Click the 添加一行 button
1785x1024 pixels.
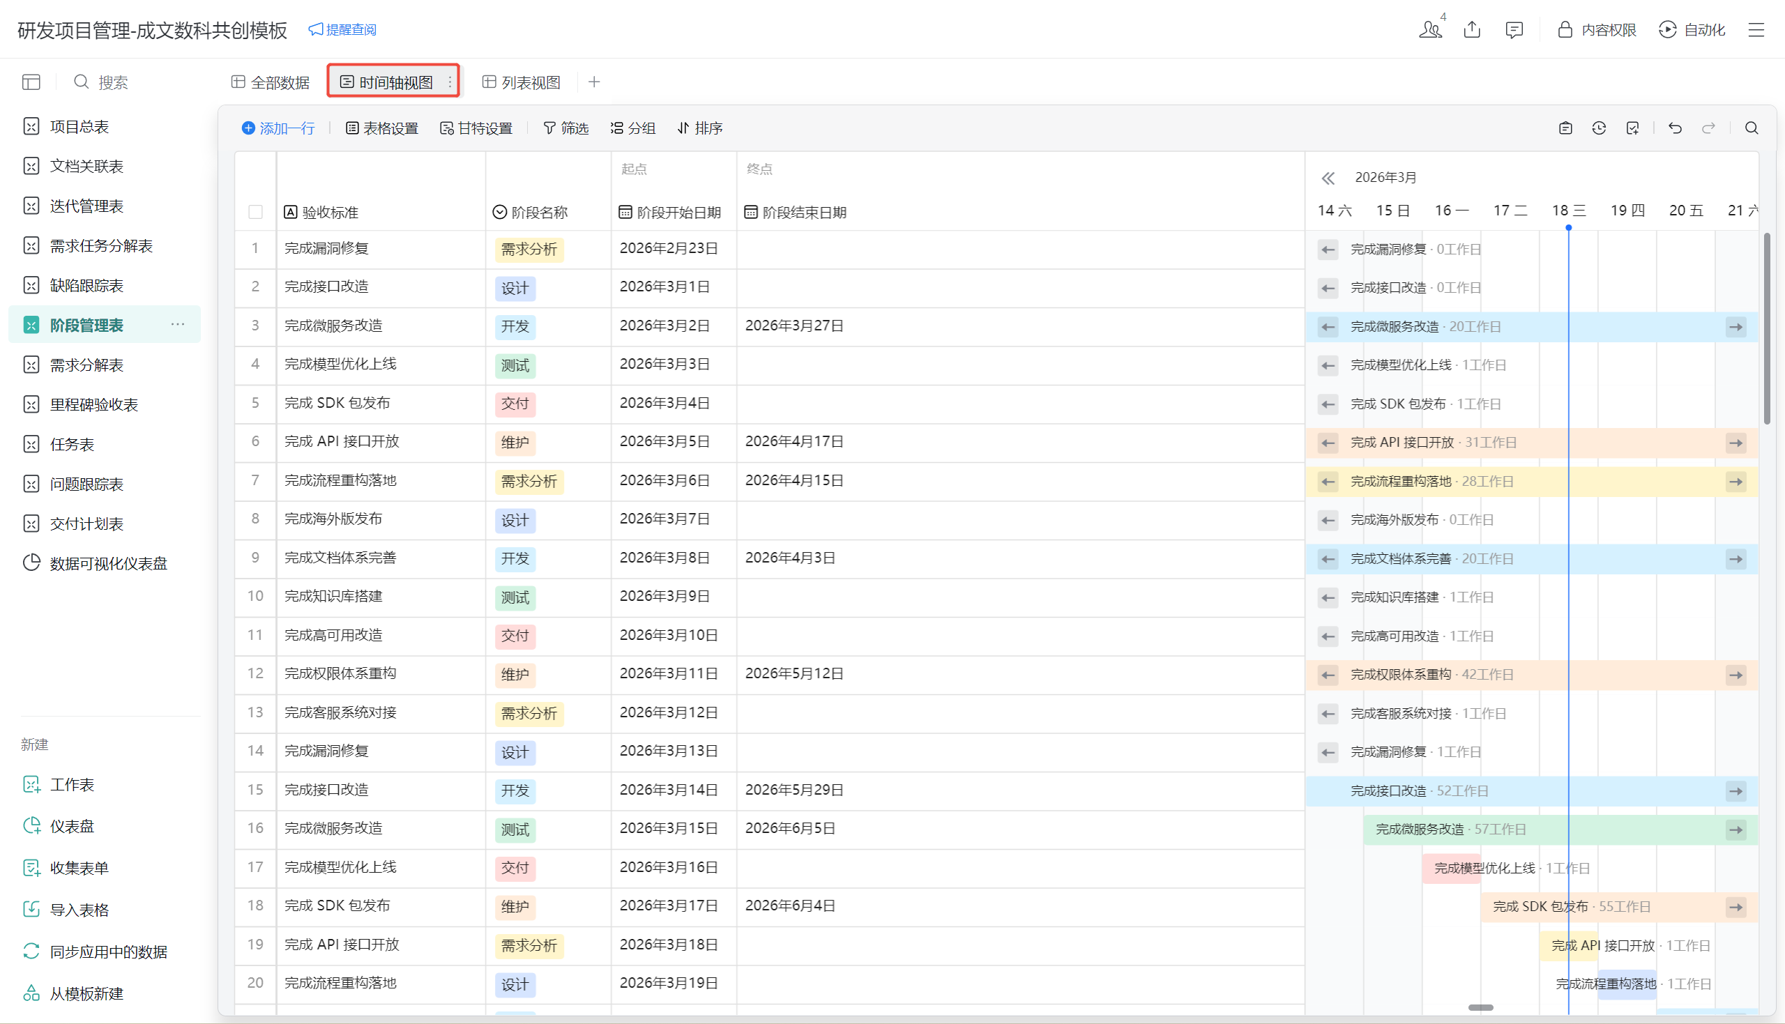[x=278, y=128]
